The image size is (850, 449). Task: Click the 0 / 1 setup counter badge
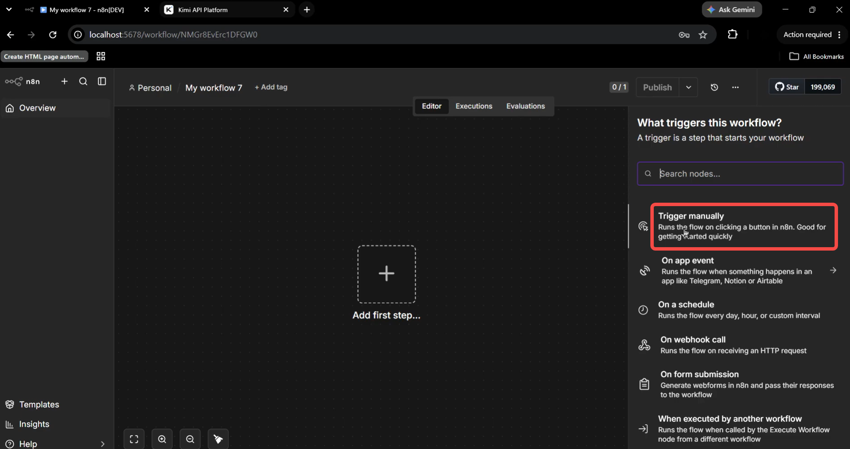coord(619,87)
